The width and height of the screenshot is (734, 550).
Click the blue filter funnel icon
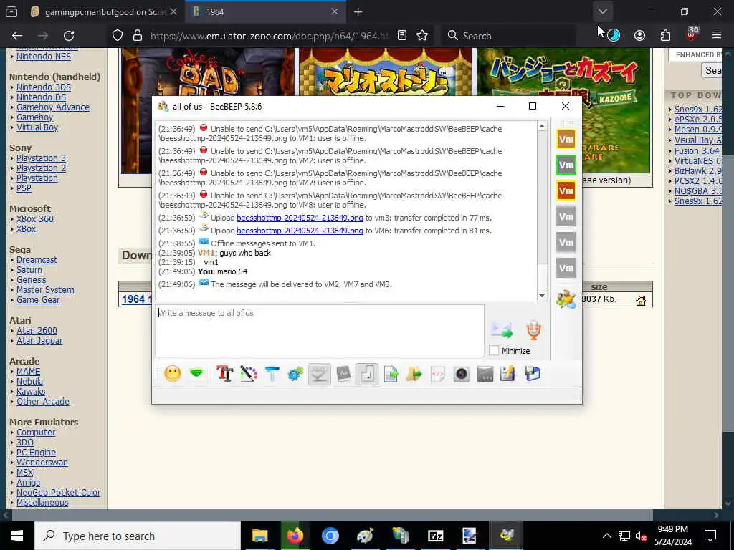coord(272,374)
